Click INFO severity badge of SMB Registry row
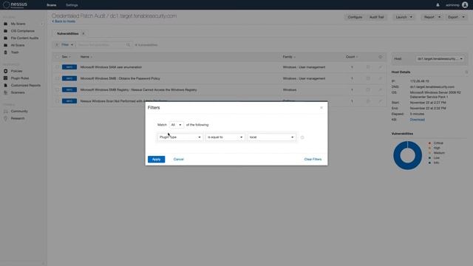Image resolution: width=473 pixels, height=266 pixels. 69,90
